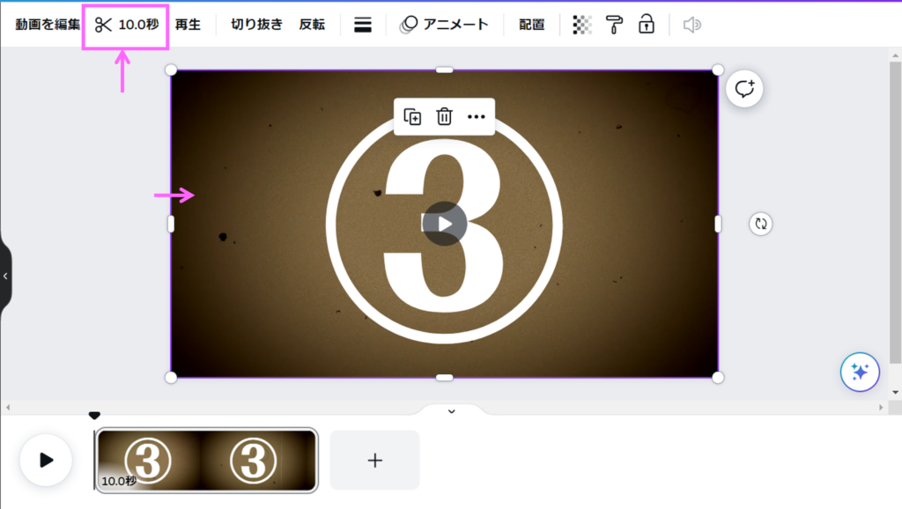Screen dimensions: 902x509
Task: Open the line style (three bars) icon
Action: (362, 25)
